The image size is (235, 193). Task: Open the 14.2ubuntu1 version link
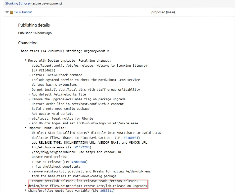click(23, 12)
